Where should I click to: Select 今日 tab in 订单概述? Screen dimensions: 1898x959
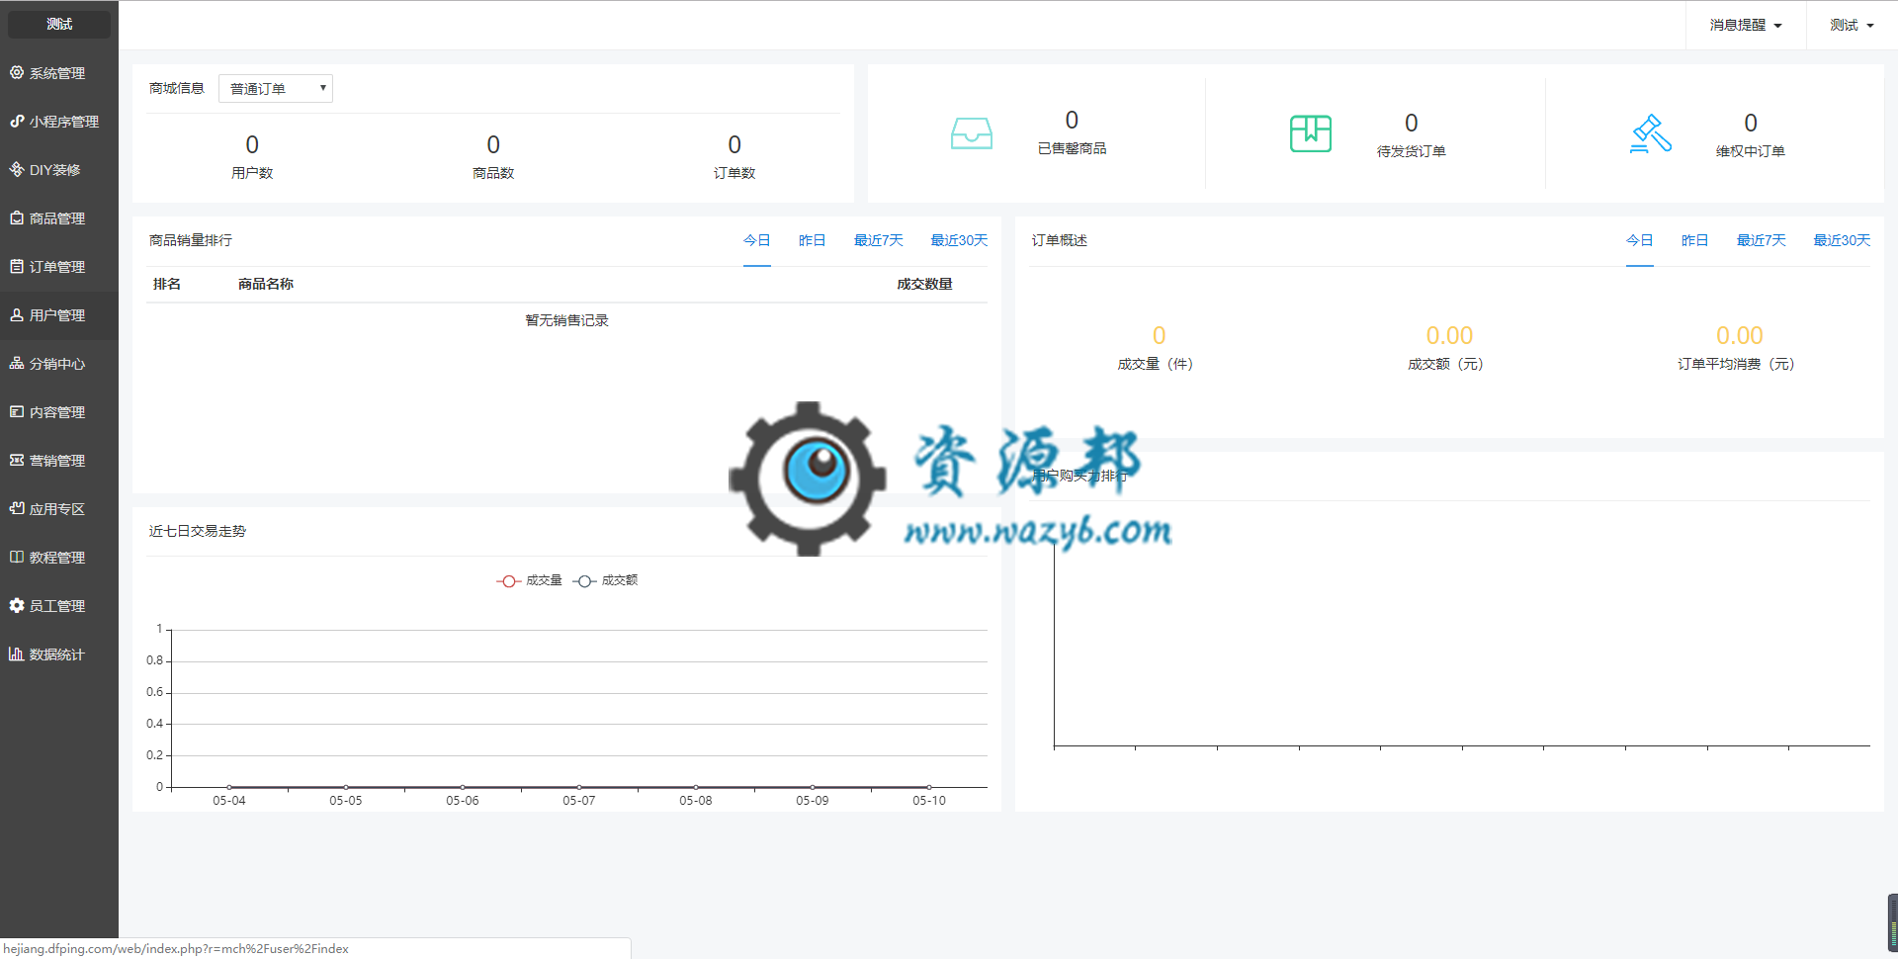[1640, 240]
